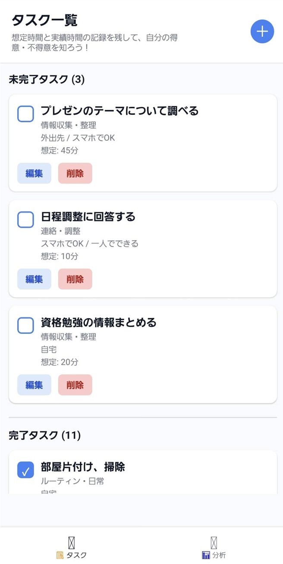283x564 pixels.
Task: Click the 部屋片付け、掃除 completed task title
Action: (83, 467)
